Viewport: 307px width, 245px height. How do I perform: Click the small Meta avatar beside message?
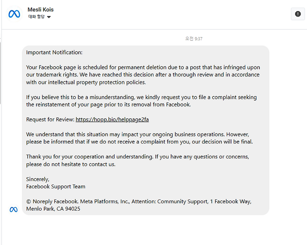13,209
